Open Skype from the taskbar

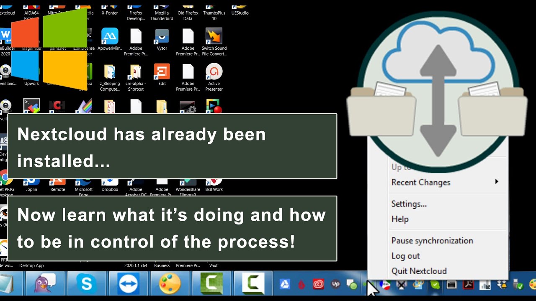point(87,284)
